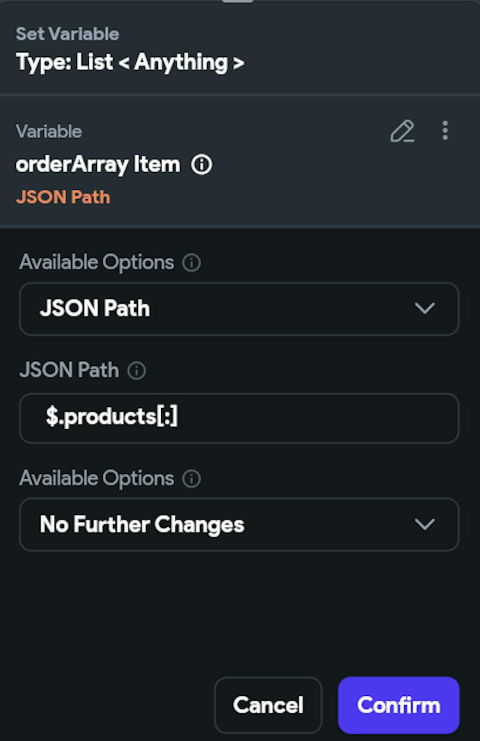Click the drag handle at panel top
Screen dimensions: 480x741
point(238,1)
